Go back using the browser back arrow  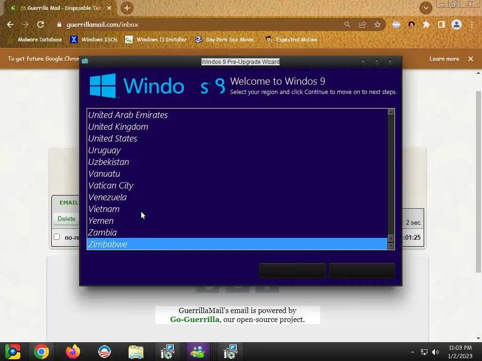coord(10,24)
